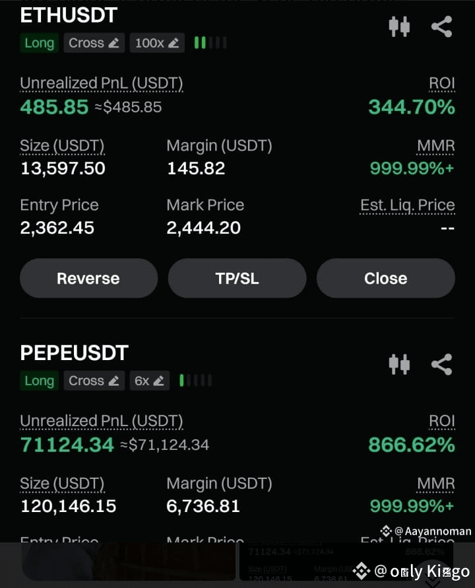
Task: Tap the PEPEUSDT Long position tag
Action: click(40, 381)
